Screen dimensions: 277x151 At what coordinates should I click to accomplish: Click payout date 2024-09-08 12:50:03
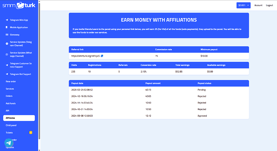tap(82, 116)
